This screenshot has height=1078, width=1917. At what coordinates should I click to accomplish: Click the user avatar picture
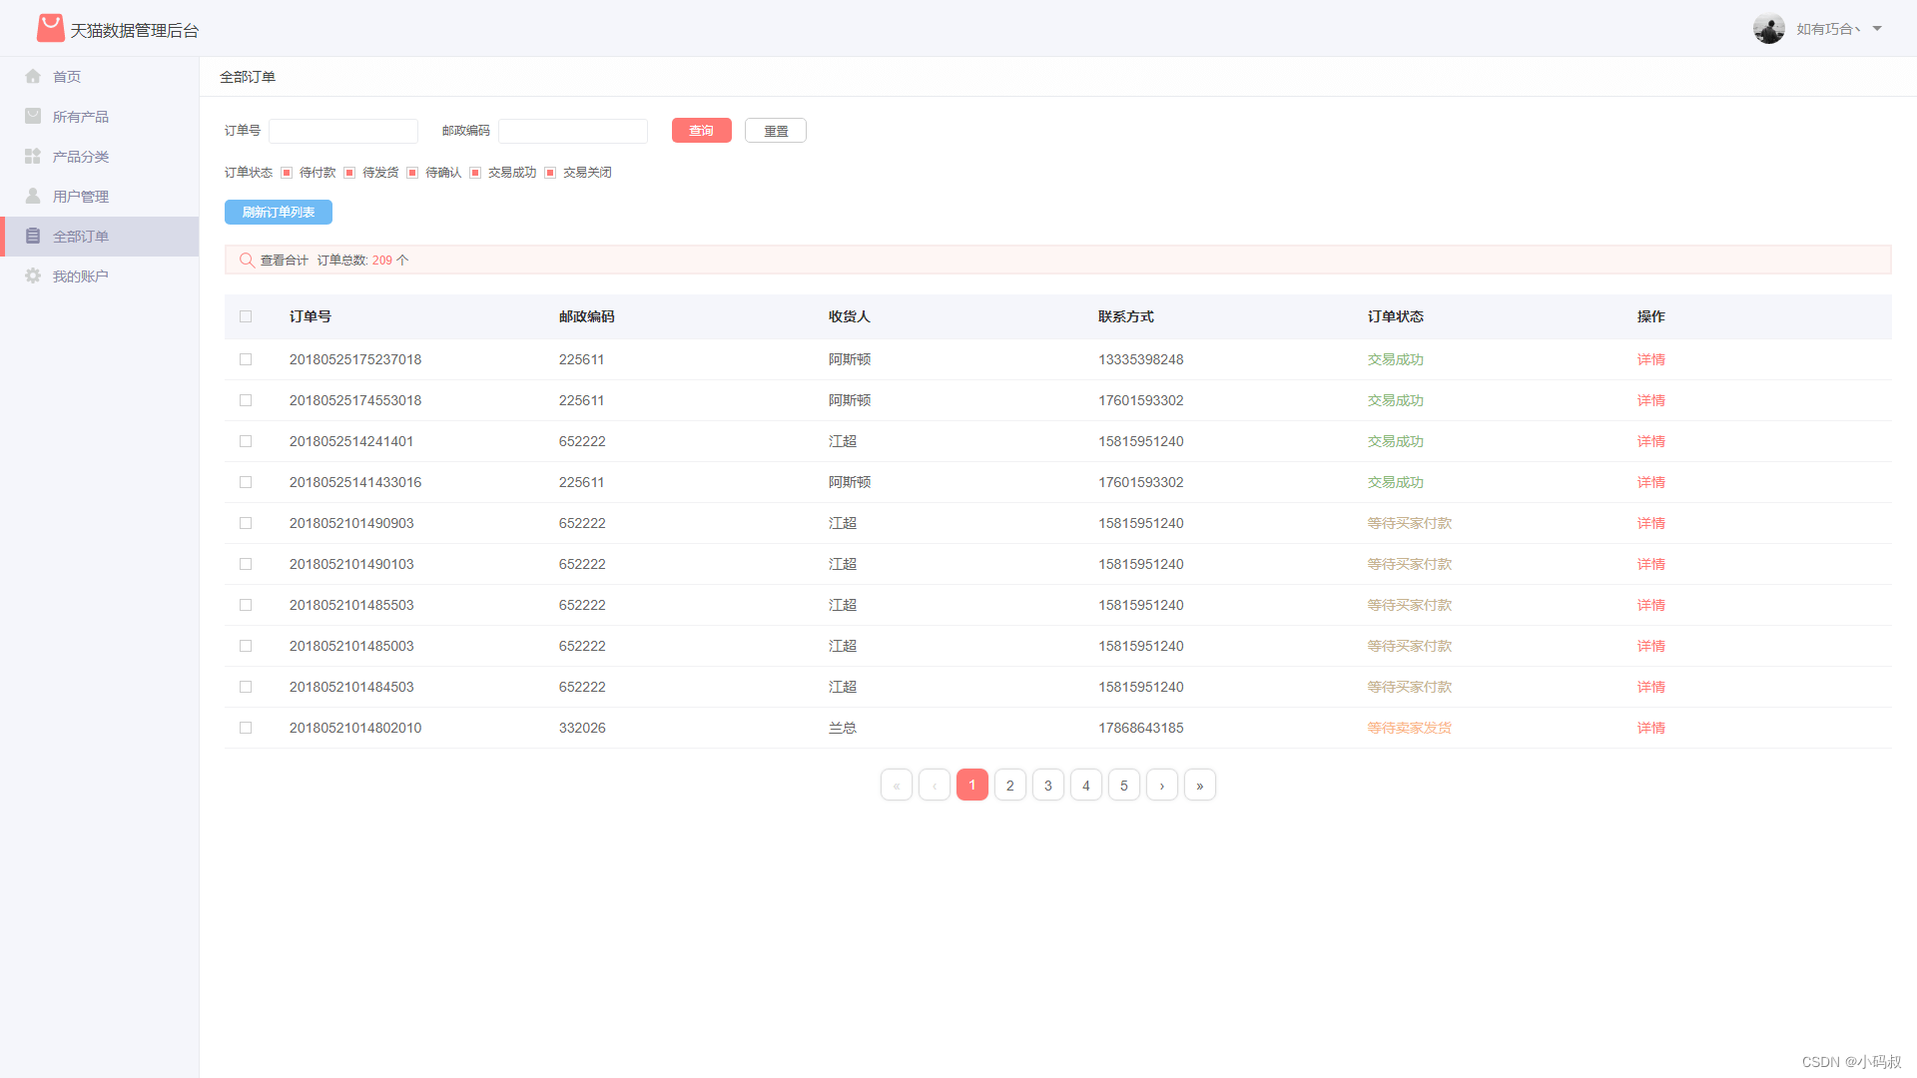(x=1768, y=29)
